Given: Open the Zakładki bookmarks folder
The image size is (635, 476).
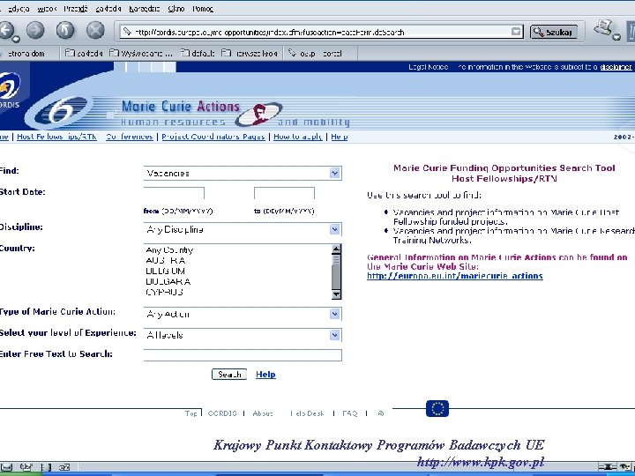Looking at the screenshot, I should (x=84, y=53).
